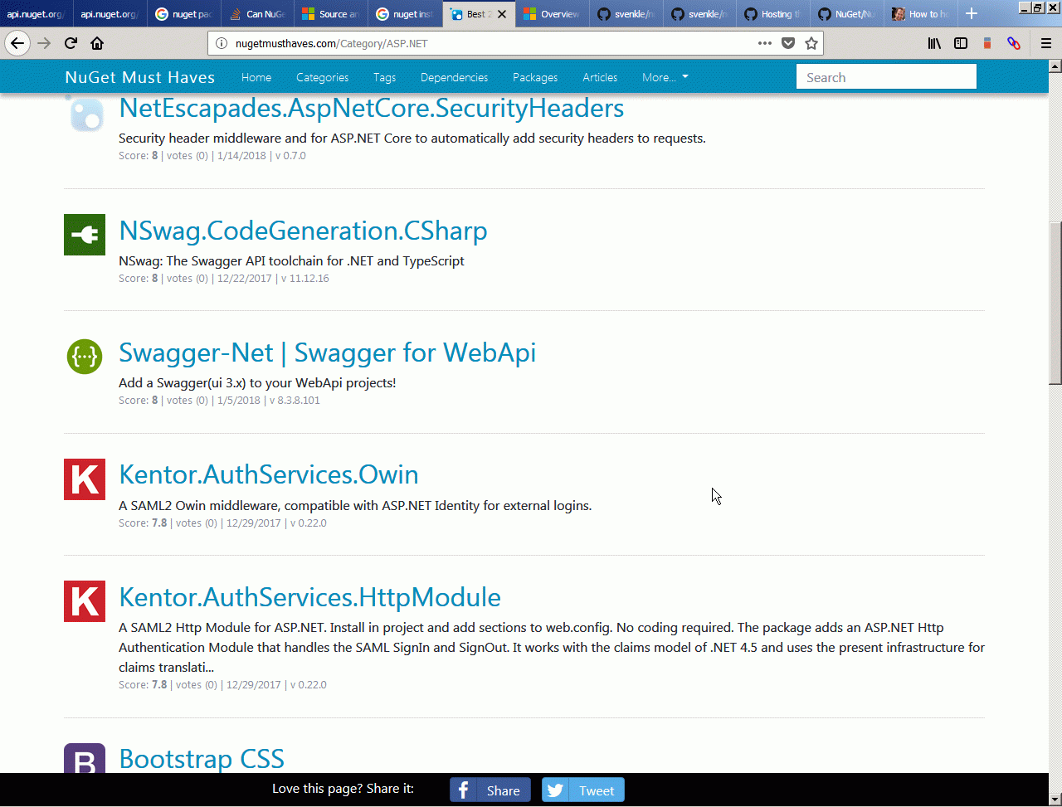Save page to Pocket

click(788, 43)
